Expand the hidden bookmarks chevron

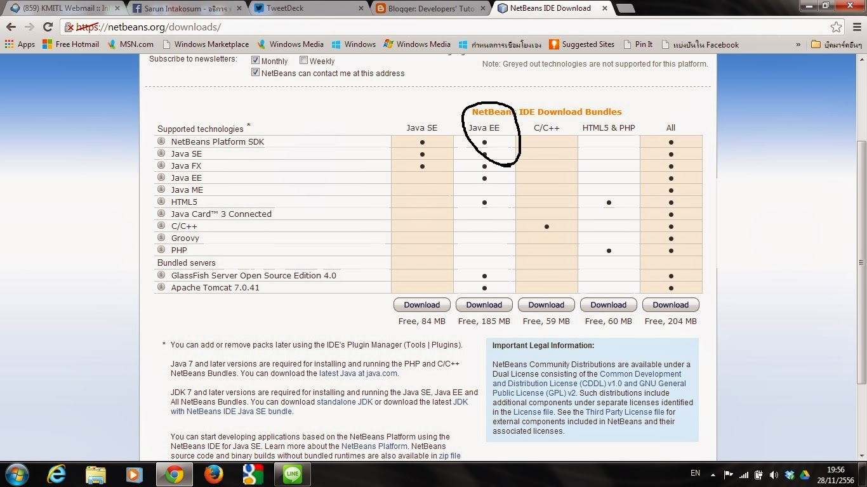tap(799, 44)
